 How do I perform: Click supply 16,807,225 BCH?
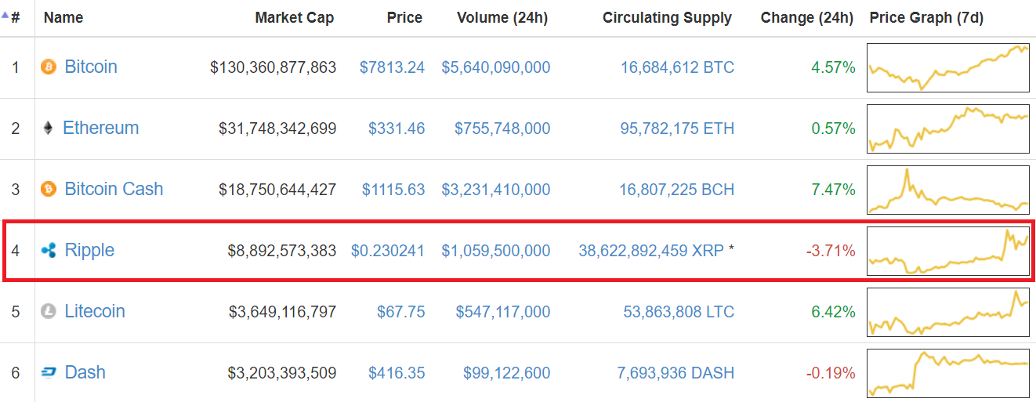tap(678, 190)
